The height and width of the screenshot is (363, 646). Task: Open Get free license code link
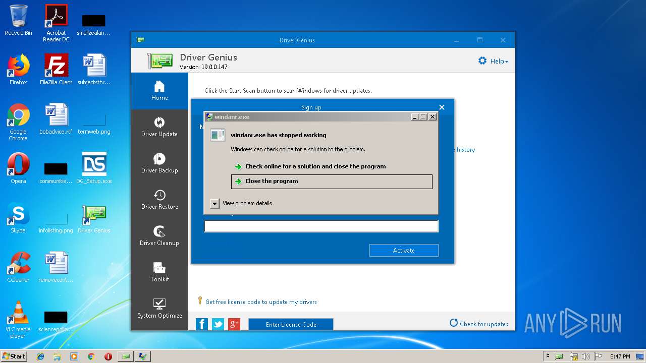pos(261,302)
